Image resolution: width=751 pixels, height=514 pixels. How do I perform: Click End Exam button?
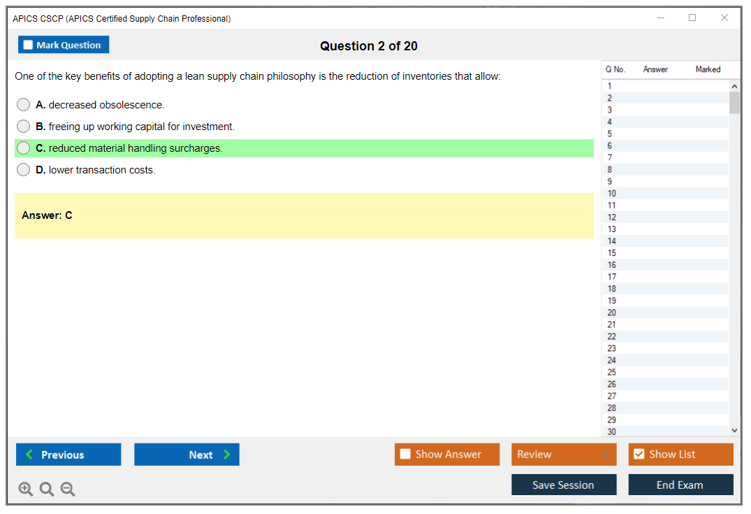tap(680, 485)
